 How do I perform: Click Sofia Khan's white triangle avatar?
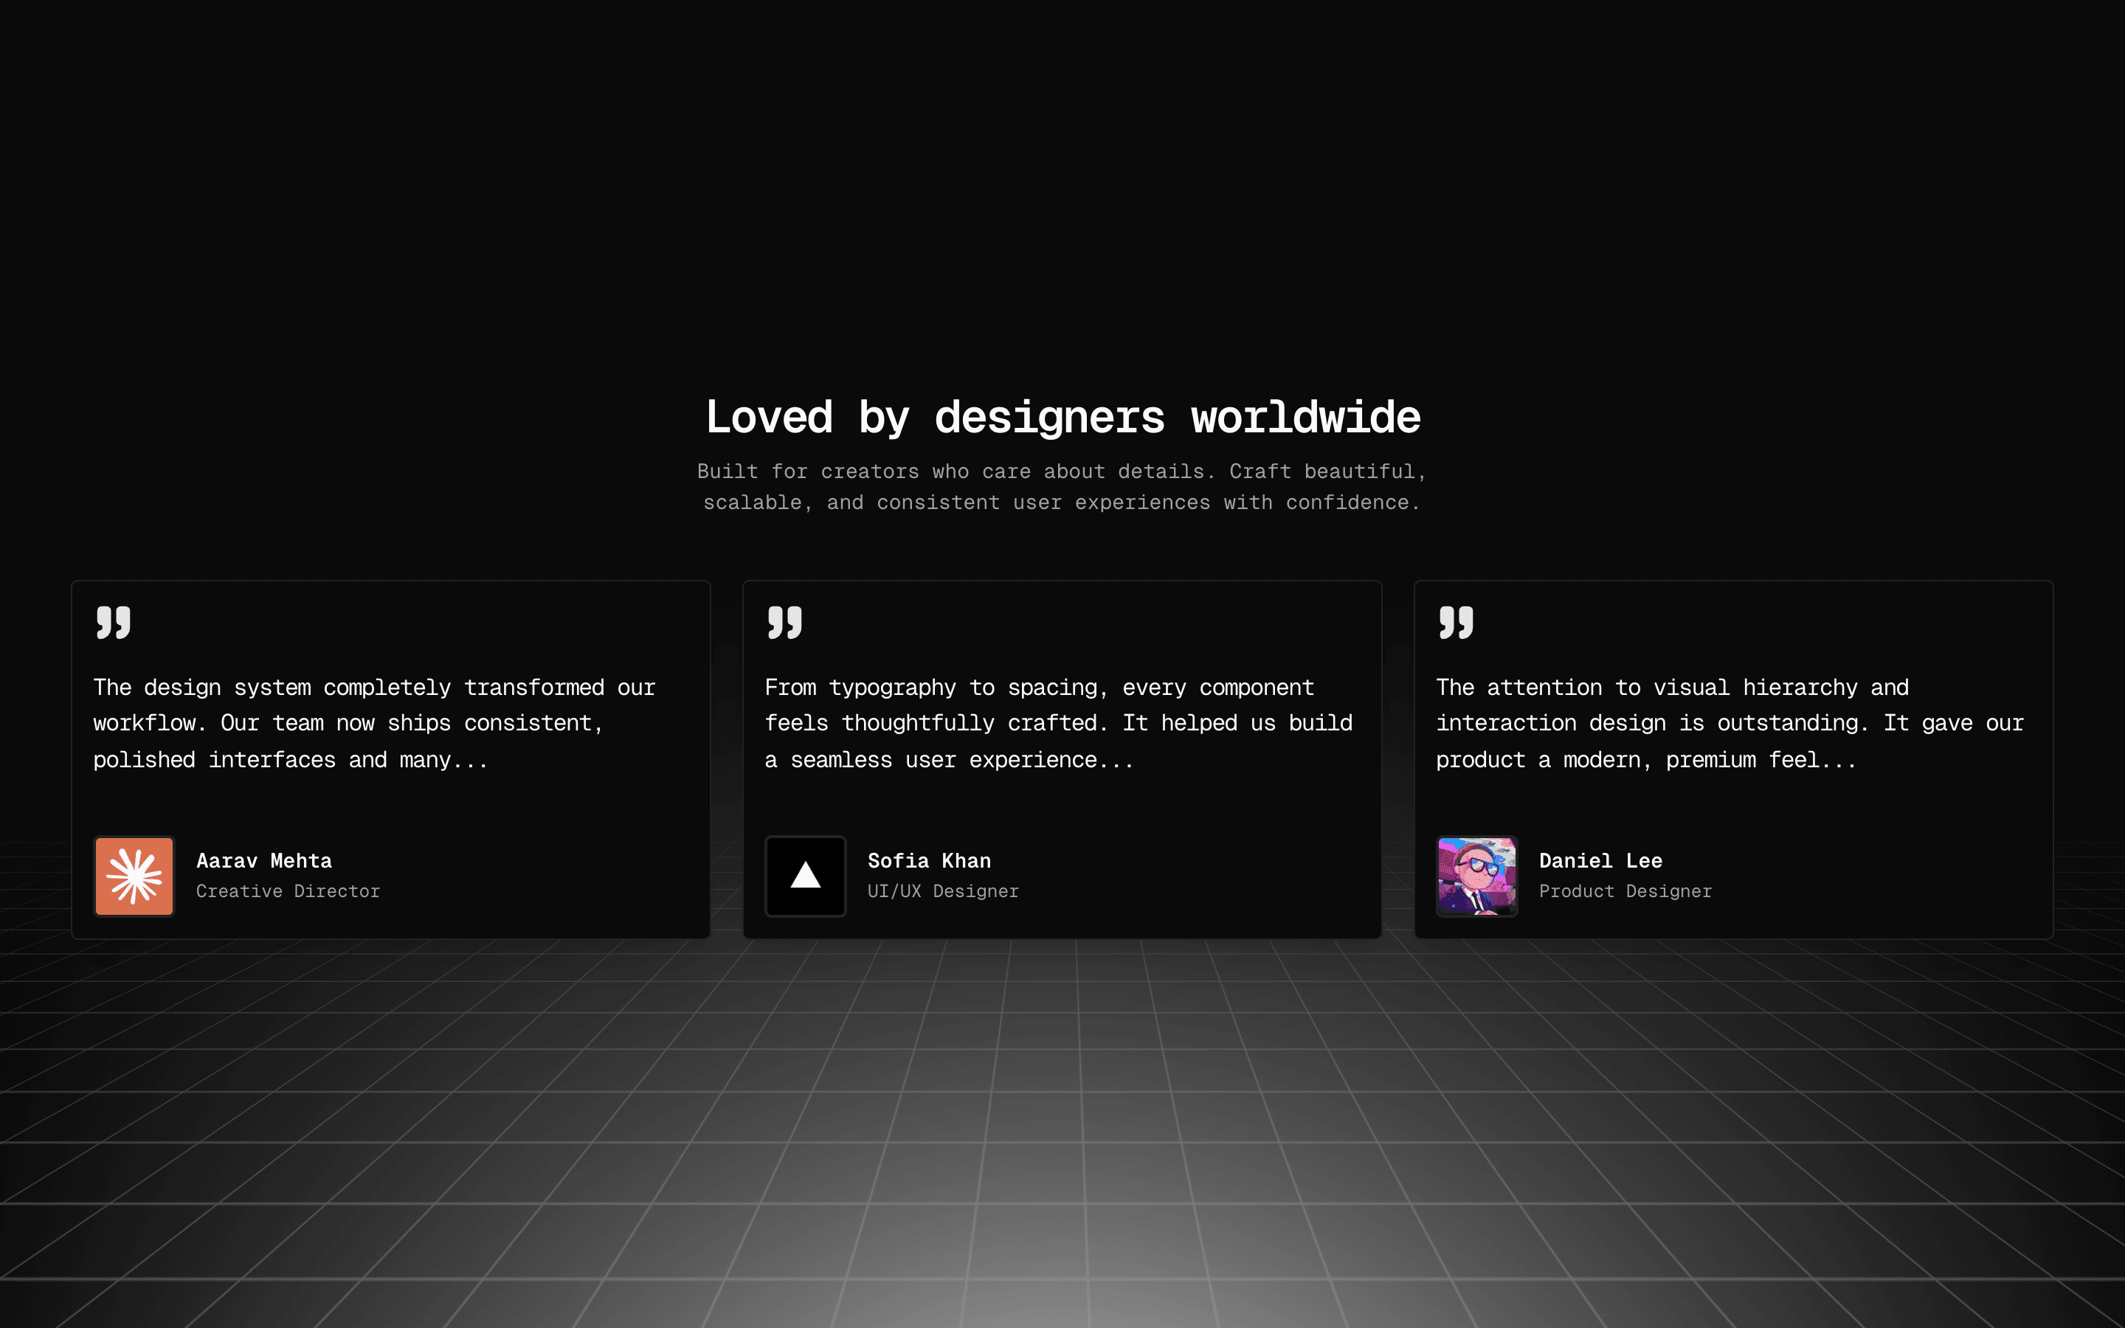(x=805, y=876)
